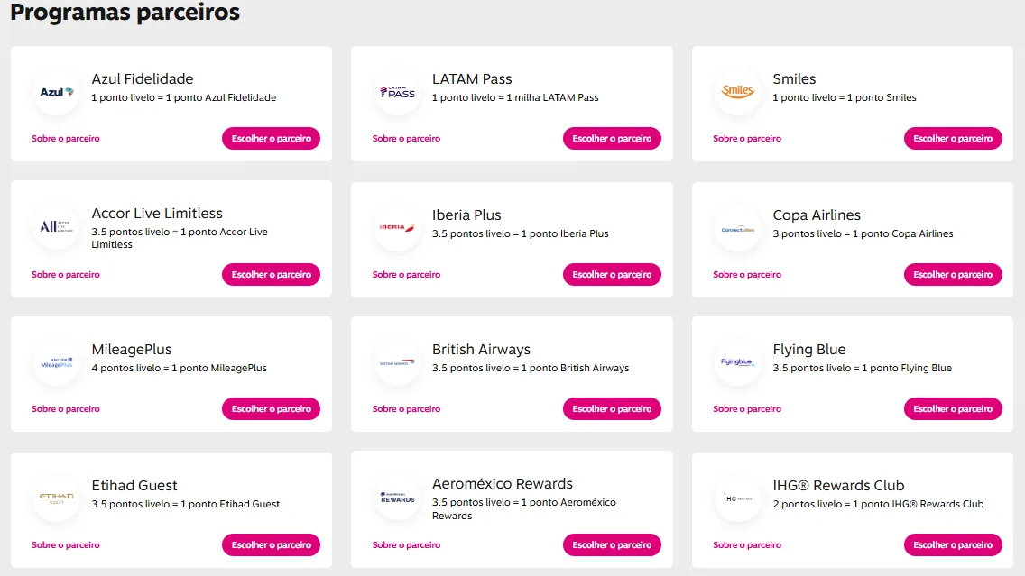Click the Copa Airlines ConnectMiles logo
Viewport: 1025px width, 576px height.
point(737,229)
